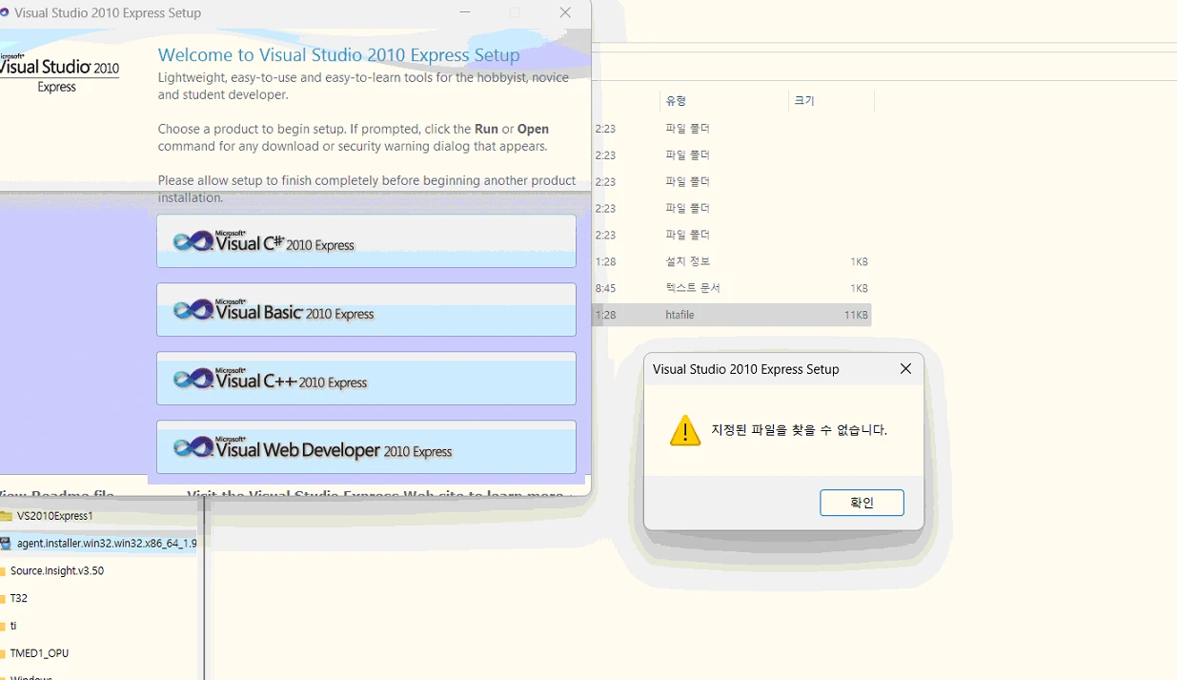This screenshot has height=680, width=1177.
Task: Sort files by the 유형 column header
Action: click(x=676, y=101)
